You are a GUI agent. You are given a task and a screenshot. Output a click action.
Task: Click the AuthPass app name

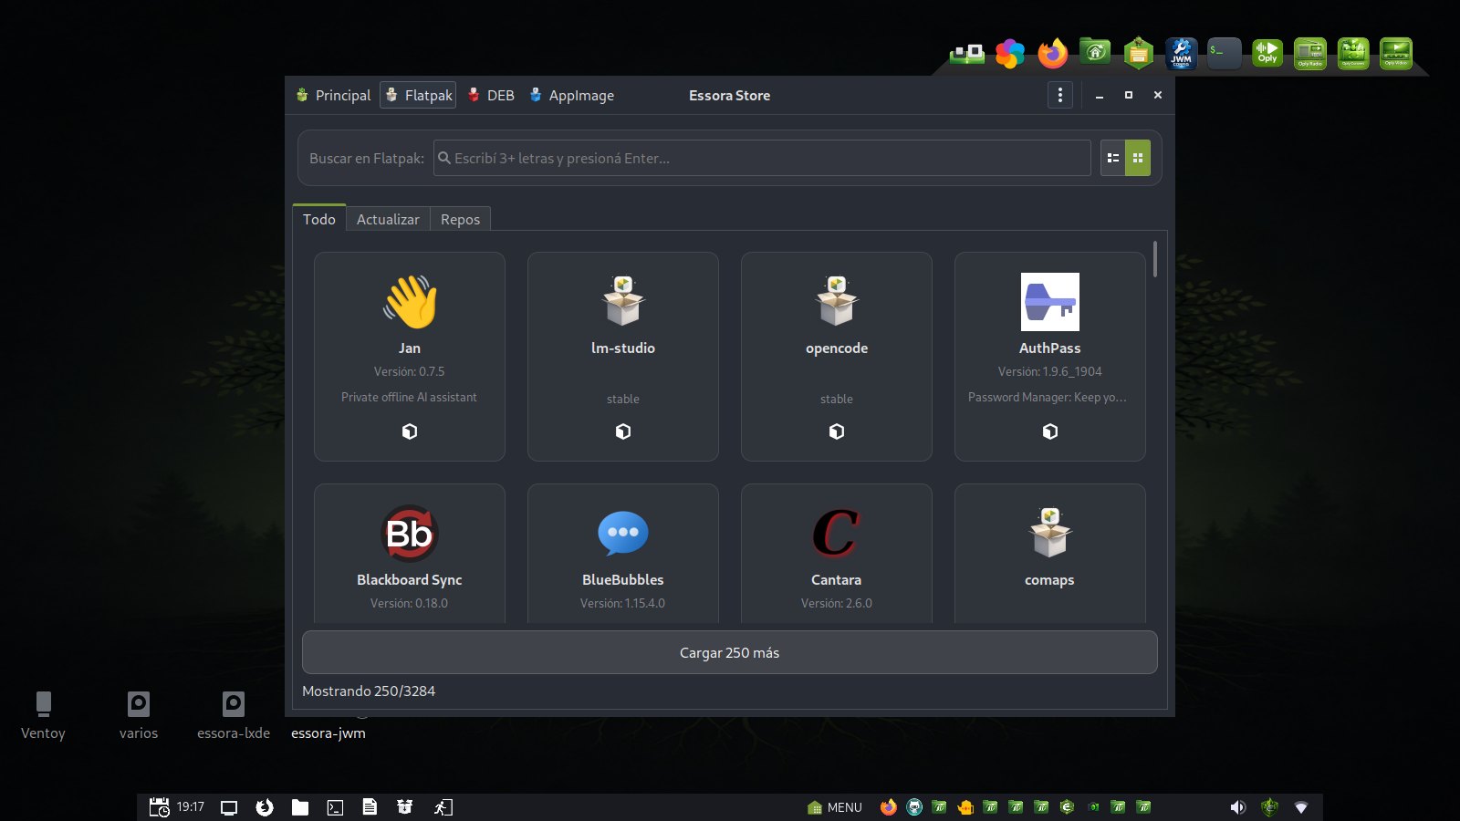[1050, 348]
